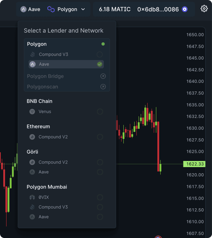Select Aave radio on Görli
This screenshot has height=238, width=212.
tap(100, 172)
